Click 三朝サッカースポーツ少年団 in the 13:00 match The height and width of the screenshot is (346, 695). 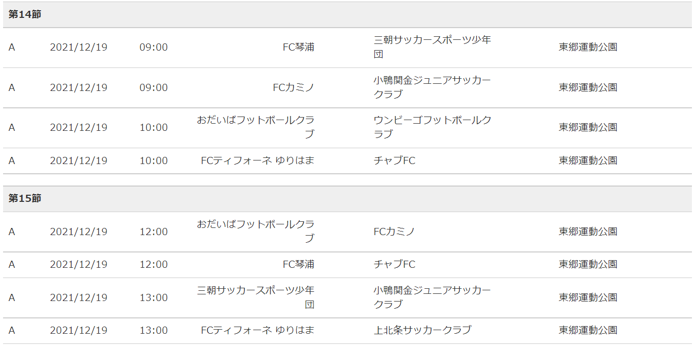(x=256, y=297)
